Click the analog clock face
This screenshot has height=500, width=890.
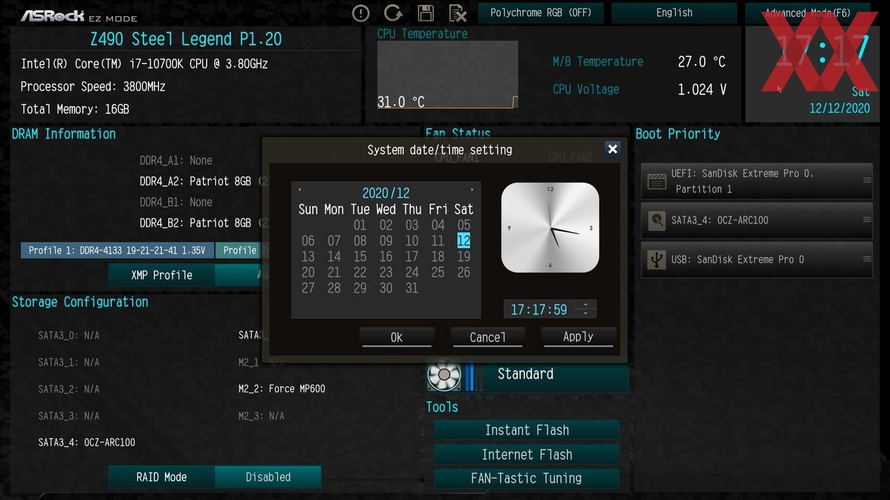coord(550,227)
